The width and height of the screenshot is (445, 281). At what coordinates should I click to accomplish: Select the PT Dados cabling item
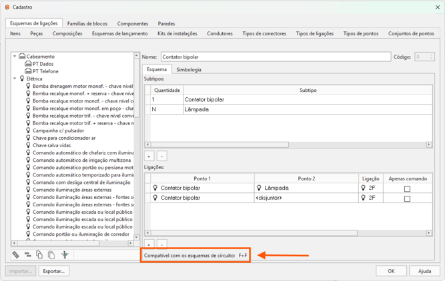[x=43, y=64]
